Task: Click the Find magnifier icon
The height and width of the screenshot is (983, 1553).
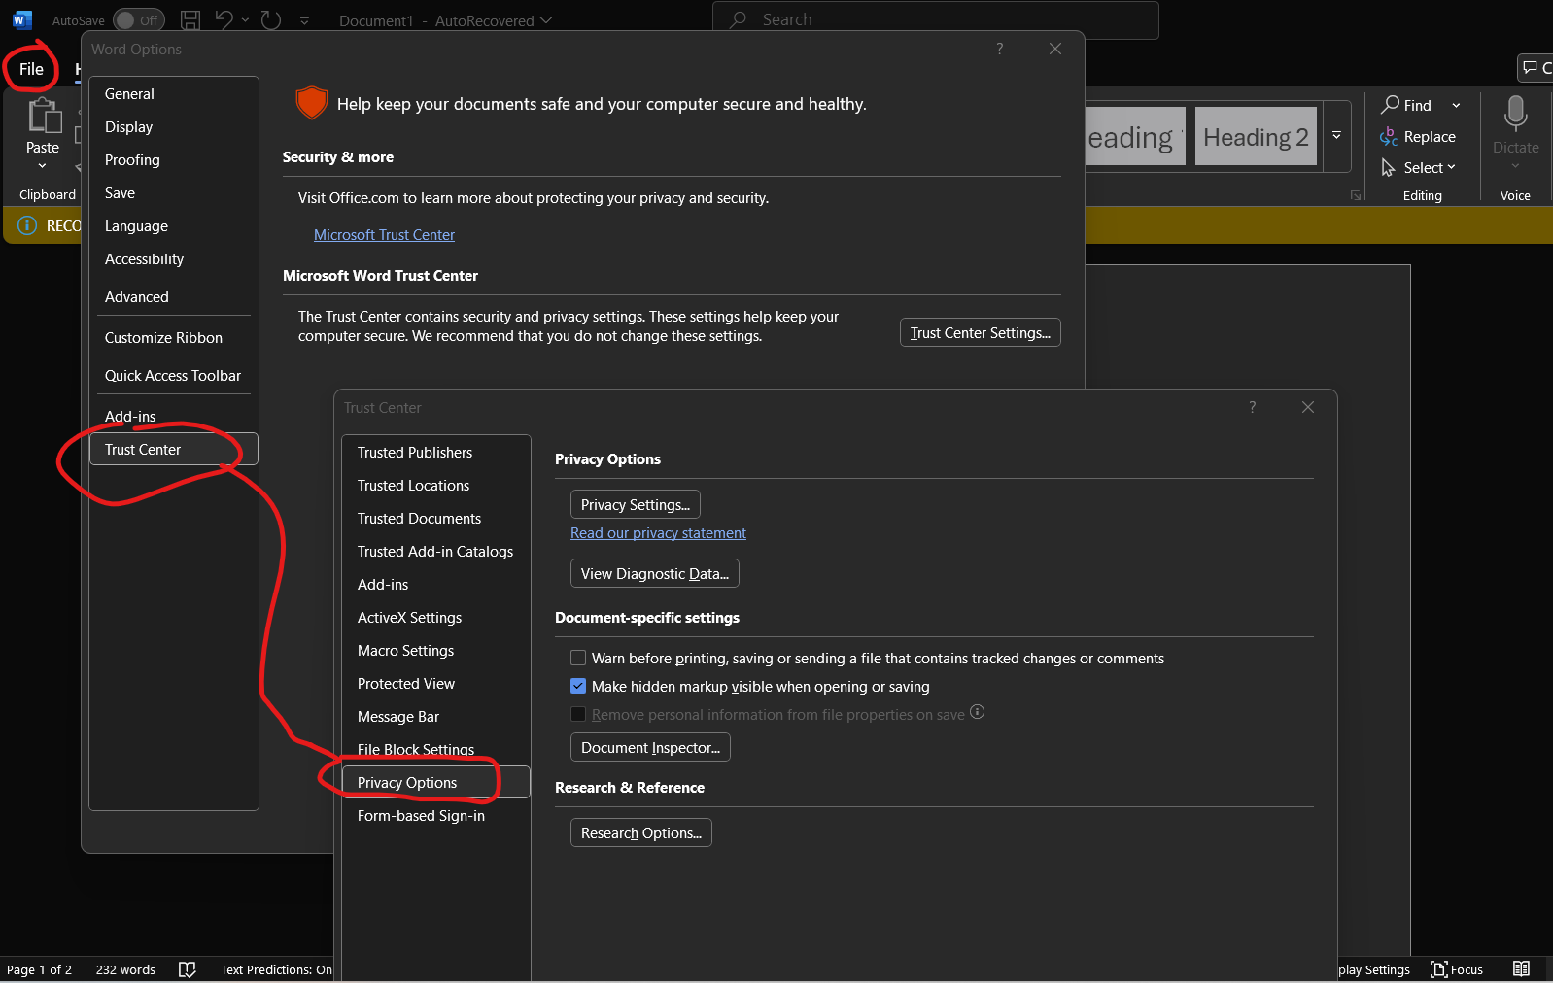Action: tap(1391, 105)
